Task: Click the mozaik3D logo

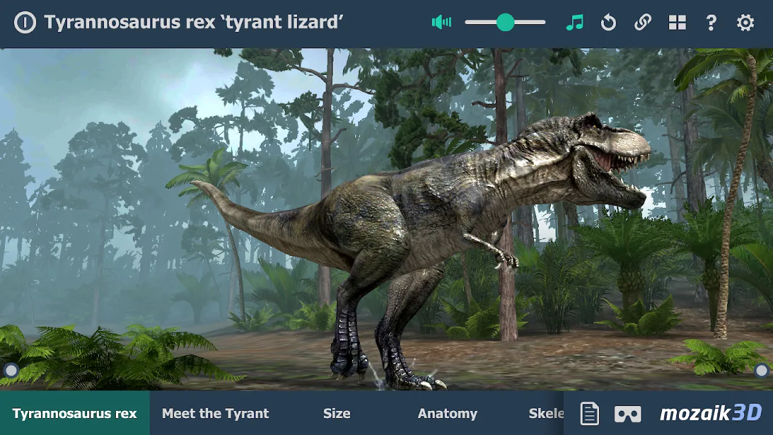Action: pos(711,413)
